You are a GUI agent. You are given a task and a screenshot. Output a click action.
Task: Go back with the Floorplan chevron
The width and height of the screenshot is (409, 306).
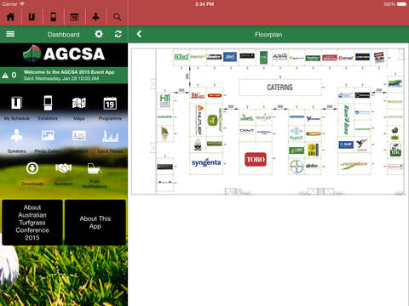[x=139, y=34]
